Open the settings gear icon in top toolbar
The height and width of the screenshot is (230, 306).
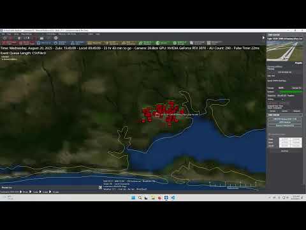(56, 38)
